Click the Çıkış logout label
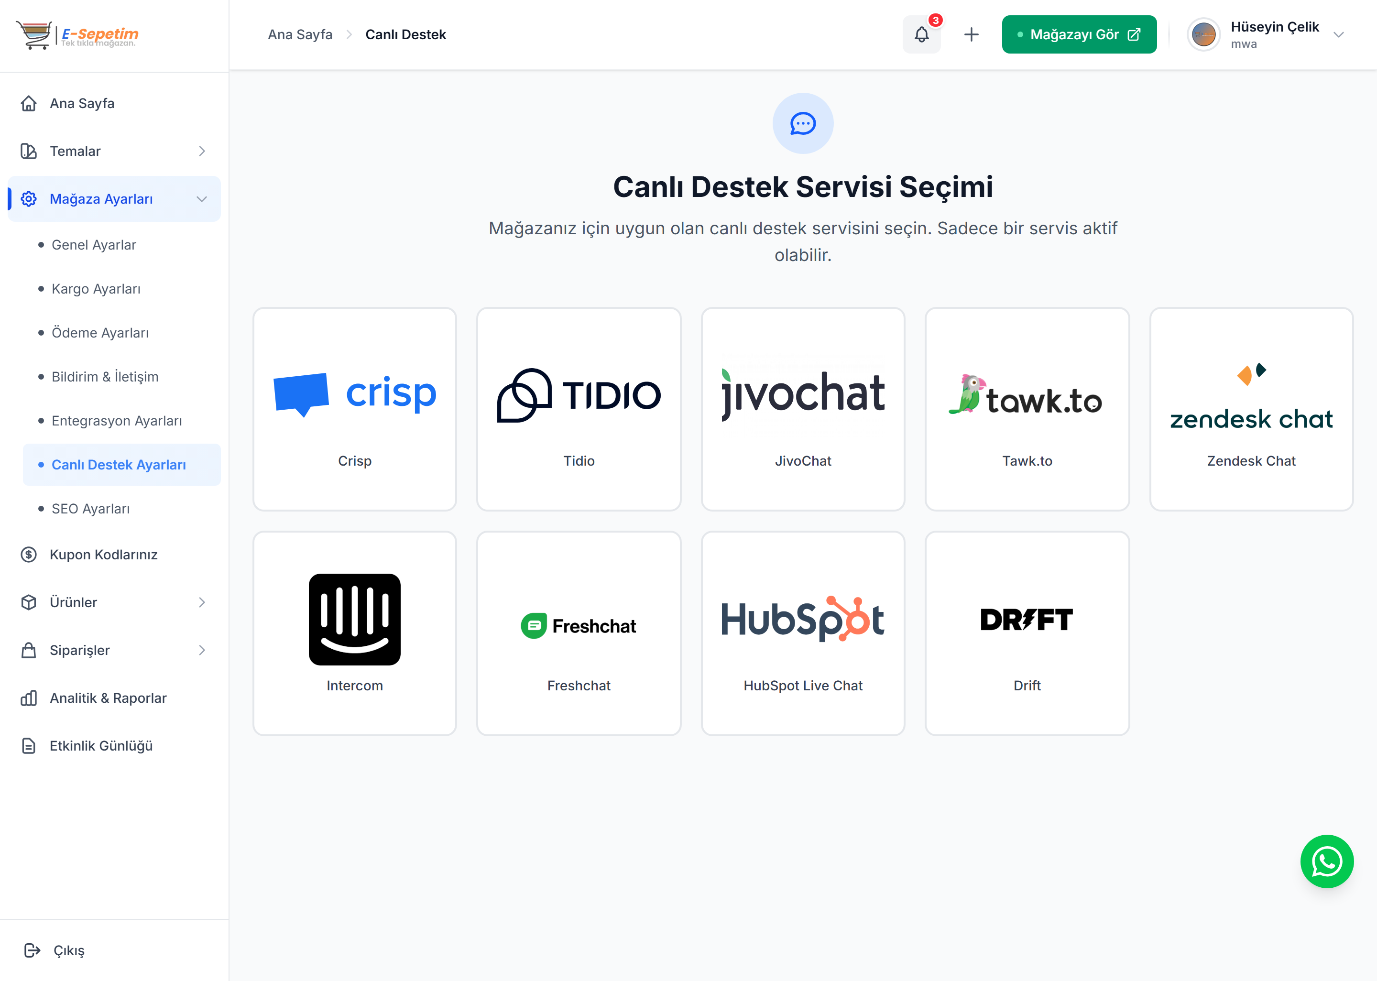This screenshot has width=1377, height=981. [x=69, y=950]
